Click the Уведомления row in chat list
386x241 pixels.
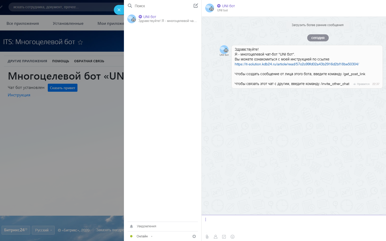click(x=163, y=226)
